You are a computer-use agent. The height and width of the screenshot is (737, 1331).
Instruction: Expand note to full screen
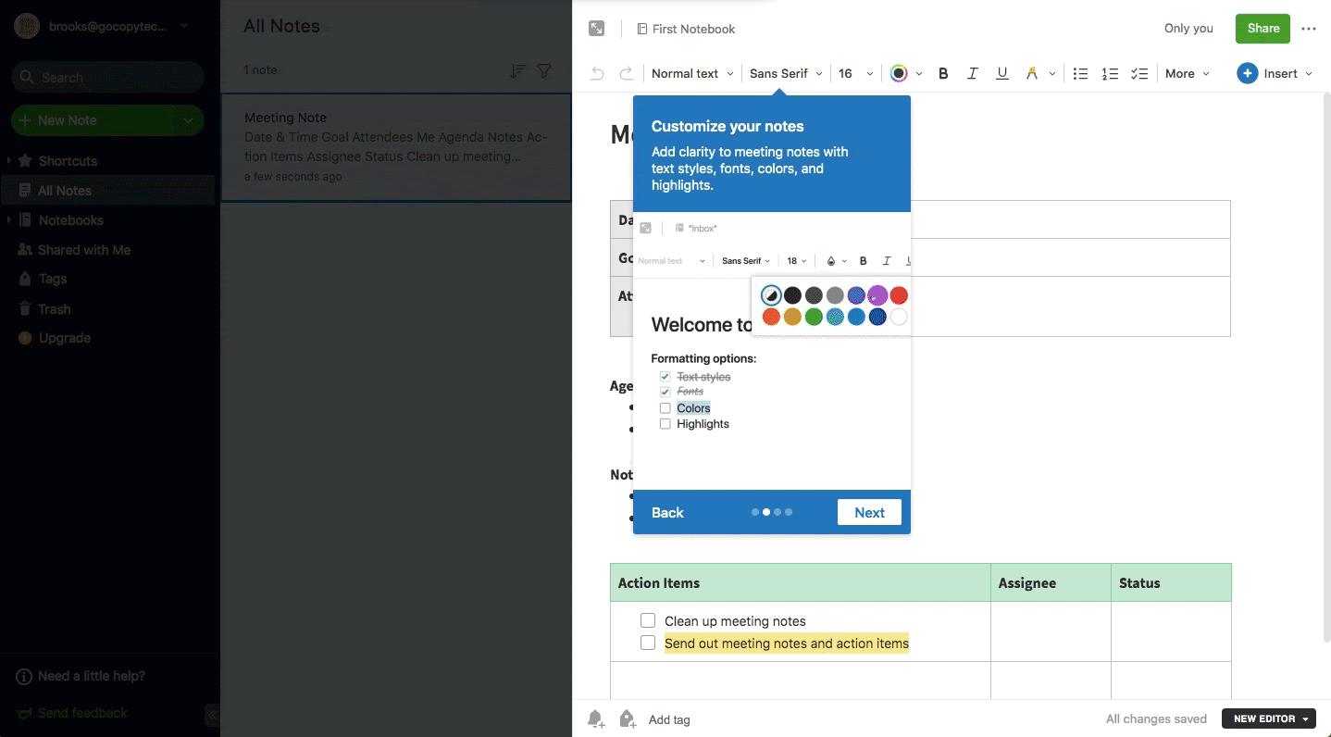(597, 29)
